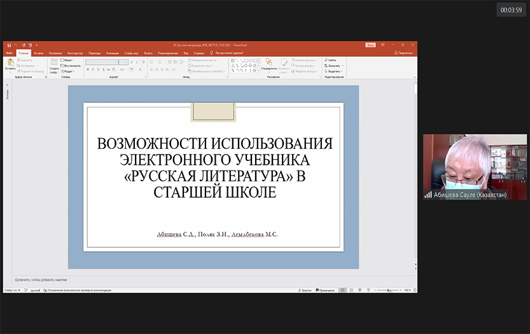Click the Create Slide (Создать слайд) icon
Screen dimensions: 530x334
pyautogui.click(x=54, y=63)
